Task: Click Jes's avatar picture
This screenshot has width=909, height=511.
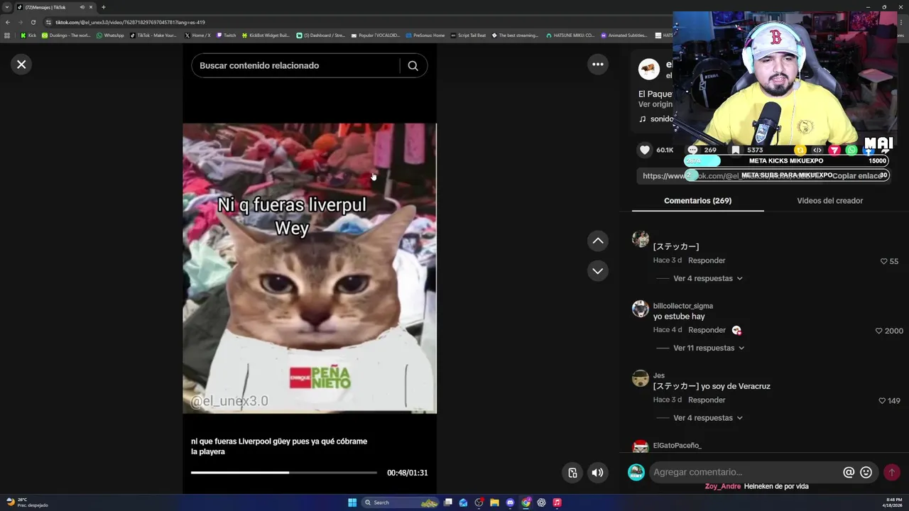Action: (641, 378)
